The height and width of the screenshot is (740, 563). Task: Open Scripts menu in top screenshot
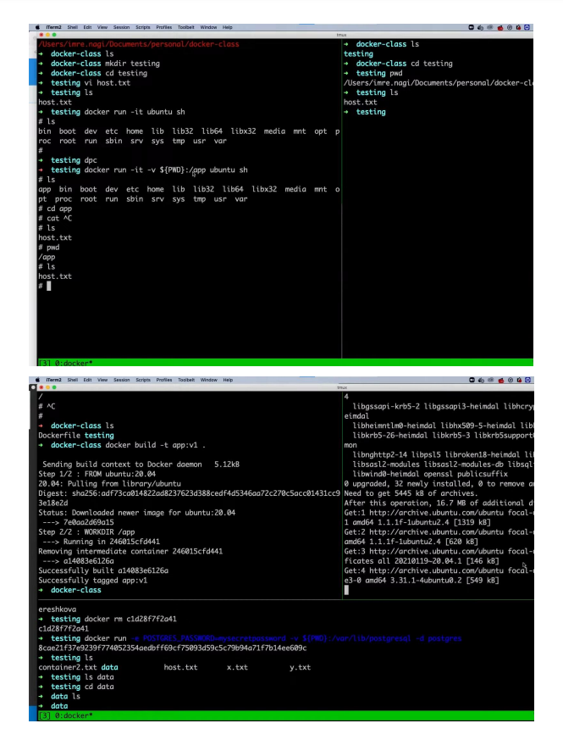pos(143,27)
